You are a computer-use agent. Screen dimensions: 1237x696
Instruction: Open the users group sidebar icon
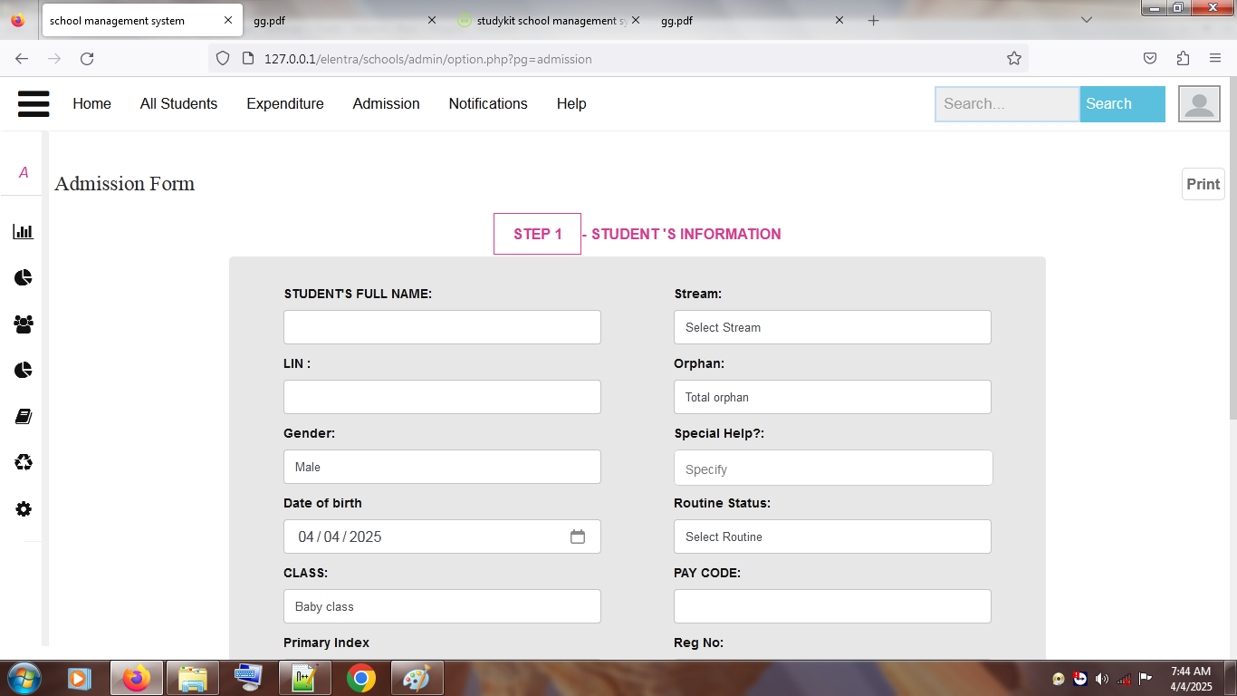pyautogui.click(x=23, y=324)
